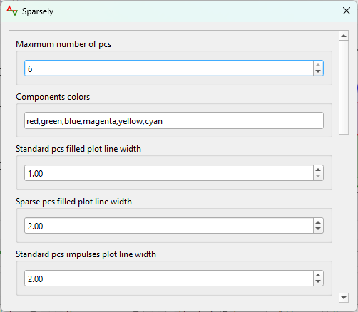The height and width of the screenshot is (312, 358).
Task: Increase Sparse pcs filled plot line width
Action: point(318,222)
